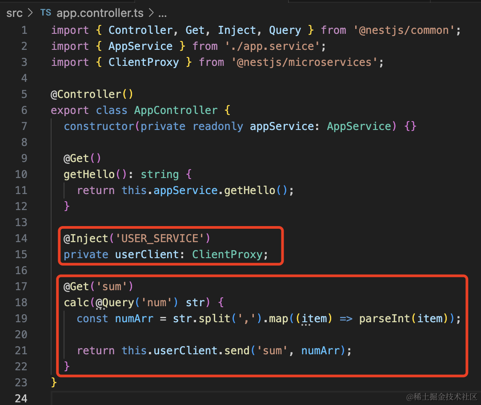Click ClientProxy in the microservices import

pyautogui.click(x=144, y=62)
